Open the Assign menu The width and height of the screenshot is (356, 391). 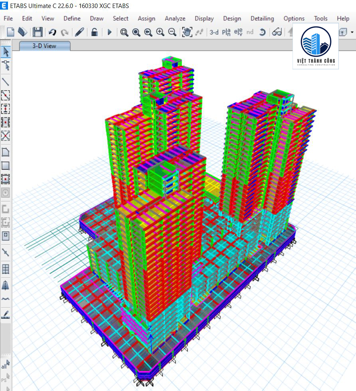(x=146, y=18)
